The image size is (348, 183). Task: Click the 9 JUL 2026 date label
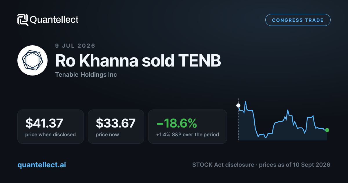(75, 46)
